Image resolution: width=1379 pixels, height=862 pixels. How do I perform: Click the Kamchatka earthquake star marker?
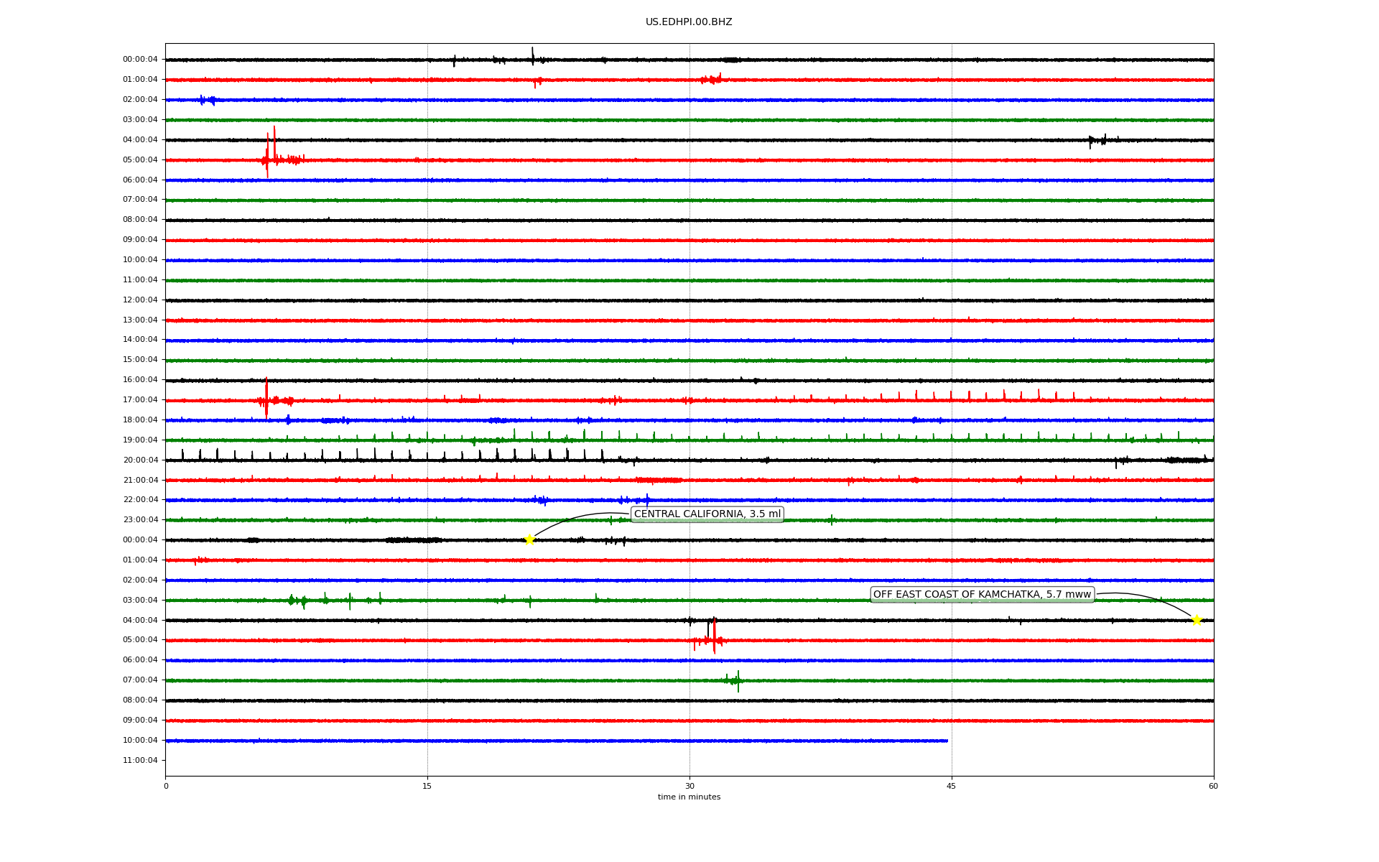pyautogui.click(x=1196, y=620)
